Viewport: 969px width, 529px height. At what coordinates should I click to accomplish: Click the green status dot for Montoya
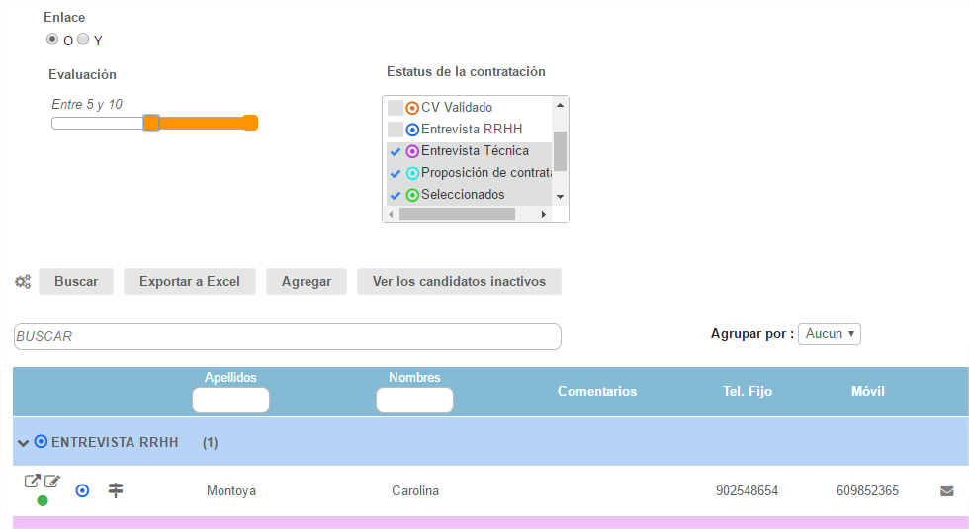point(43,500)
